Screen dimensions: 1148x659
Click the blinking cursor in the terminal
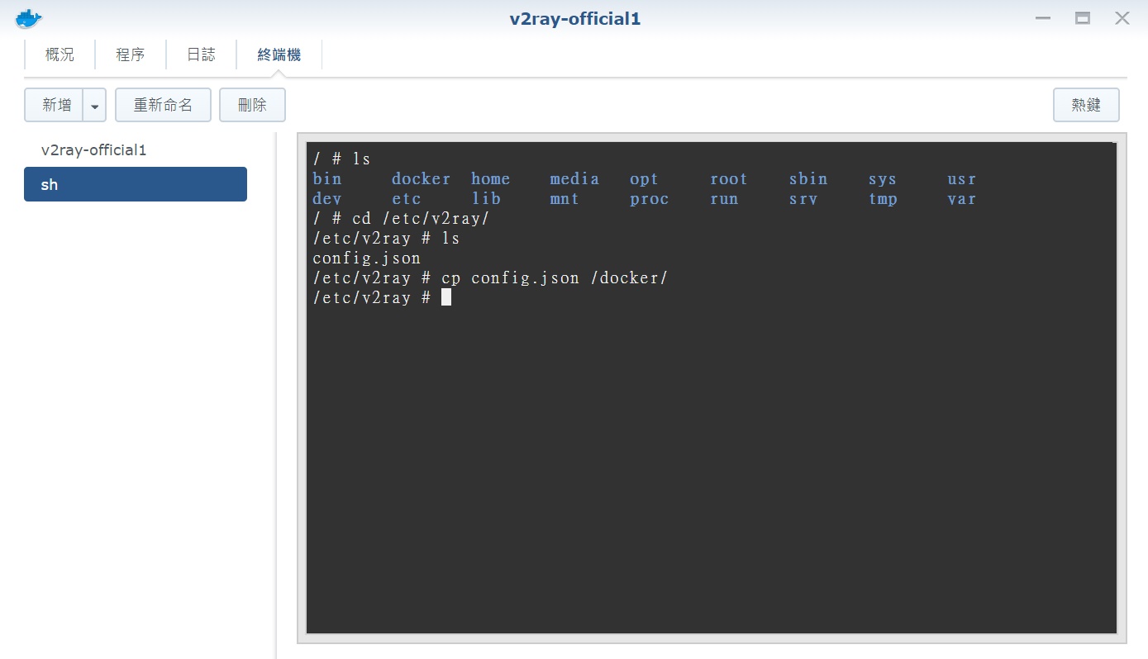pos(445,296)
